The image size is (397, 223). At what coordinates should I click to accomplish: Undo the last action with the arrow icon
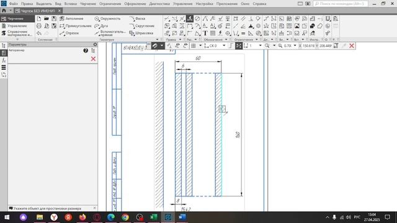point(38,33)
